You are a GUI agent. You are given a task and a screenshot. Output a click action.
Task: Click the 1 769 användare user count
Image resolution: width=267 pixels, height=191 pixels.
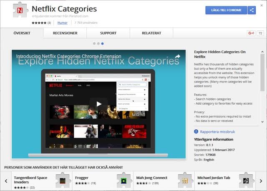pos(86,23)
